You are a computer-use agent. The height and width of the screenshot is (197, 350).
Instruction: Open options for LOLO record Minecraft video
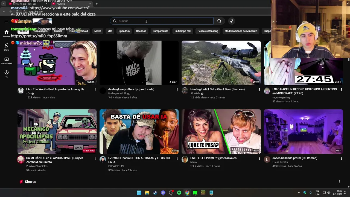click(341, 89)
